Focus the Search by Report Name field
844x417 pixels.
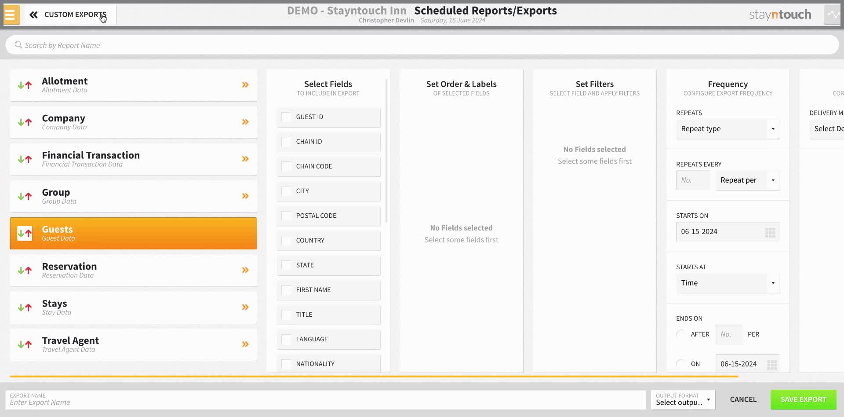[422, 45]
